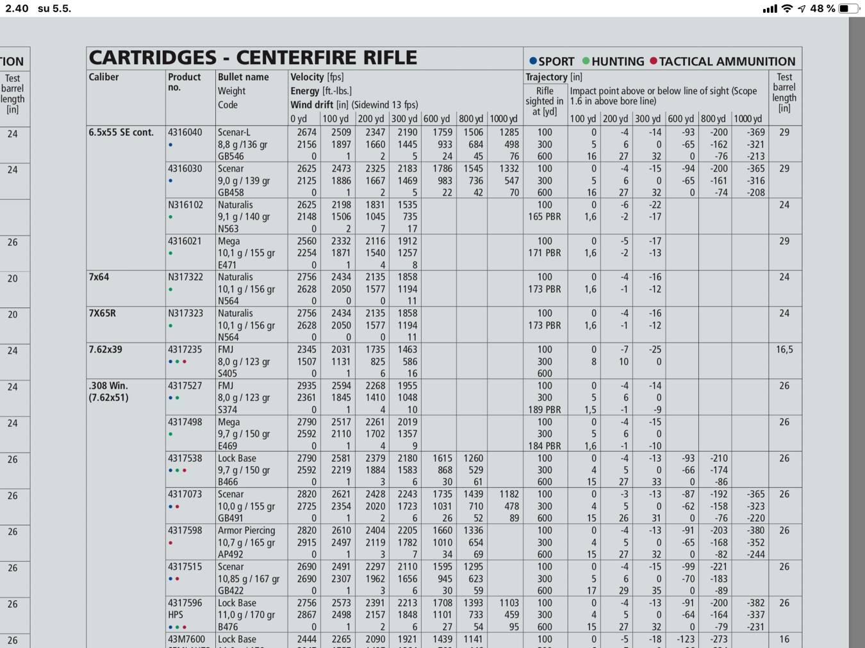The height and width of the screenshot is (648, 865).
Task: Select bullet code E471
Action: [227, 265]
